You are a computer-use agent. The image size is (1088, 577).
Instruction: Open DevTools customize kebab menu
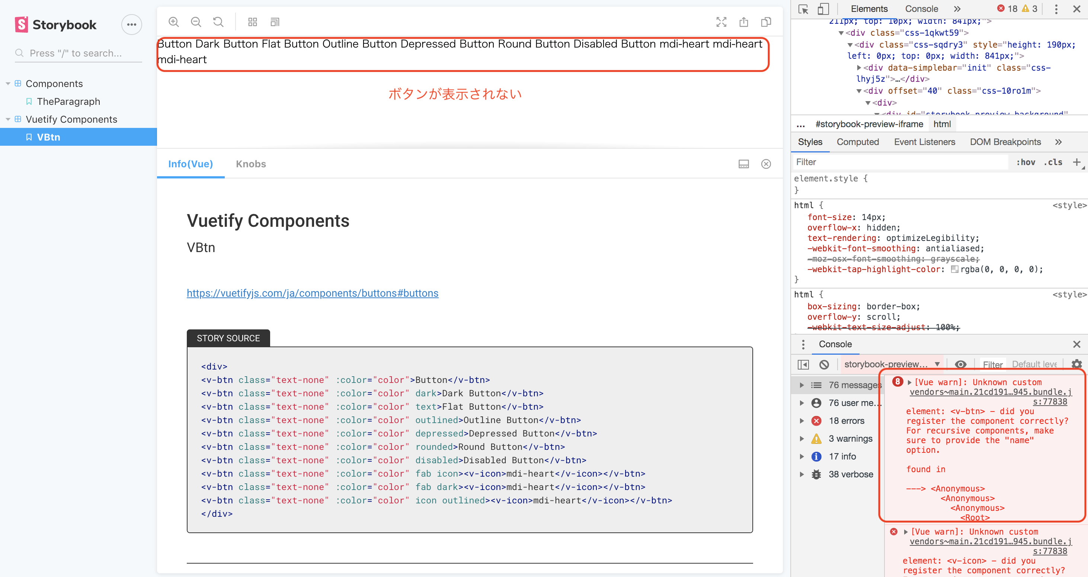click(x=1056, y=9)
